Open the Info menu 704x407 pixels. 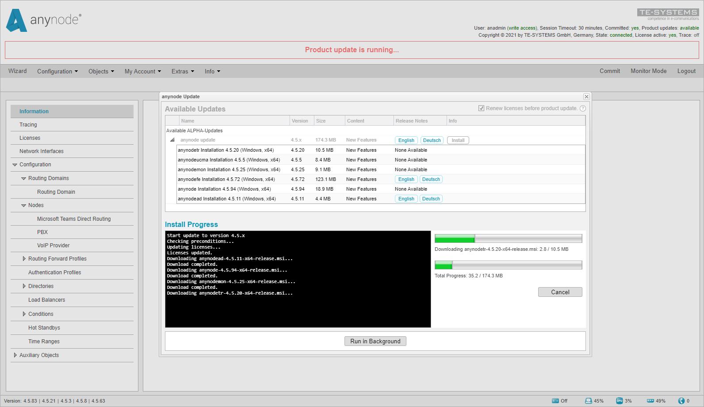click(x=212, y=71)
